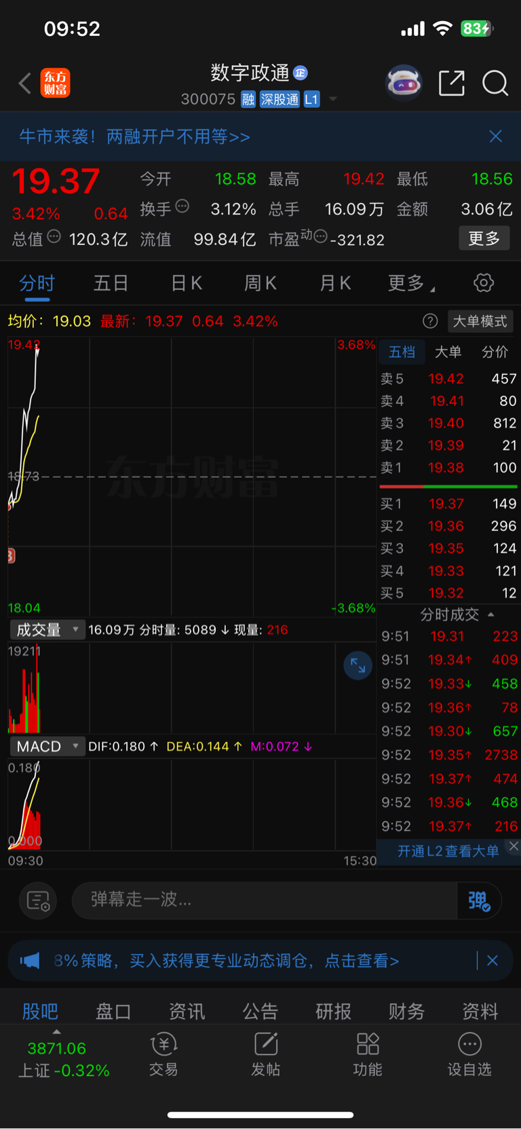Switch to the 分时 chart tab

(x=37, y=283)
